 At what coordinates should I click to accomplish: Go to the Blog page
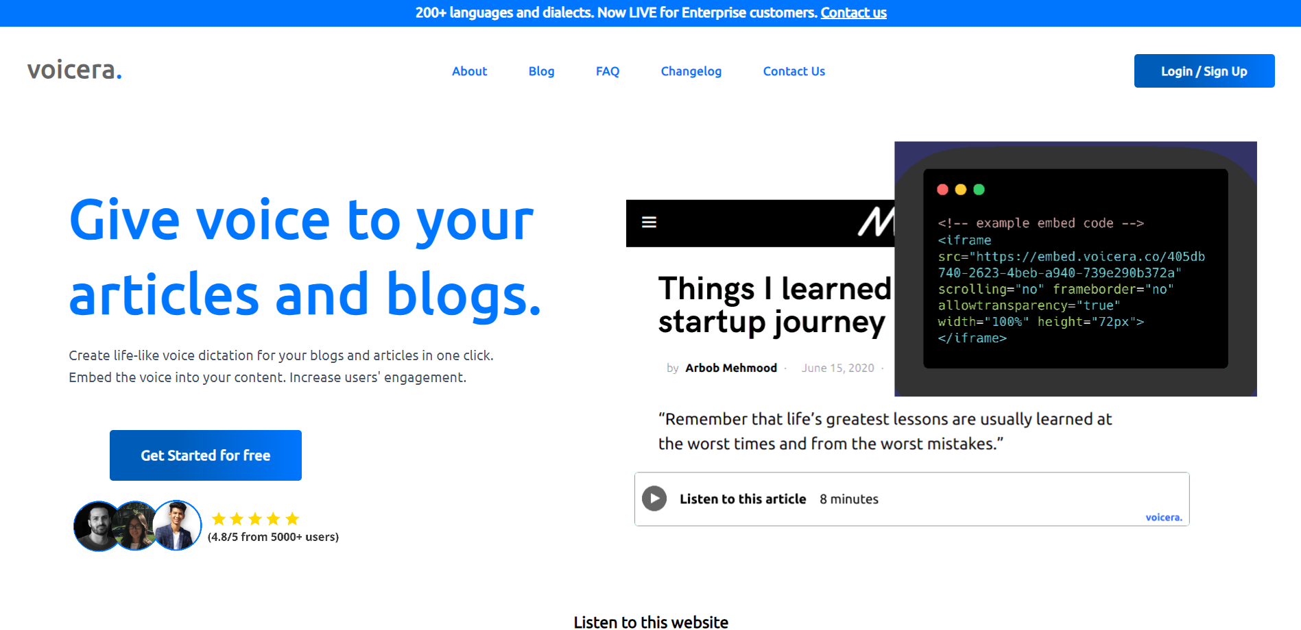(541, 71)
